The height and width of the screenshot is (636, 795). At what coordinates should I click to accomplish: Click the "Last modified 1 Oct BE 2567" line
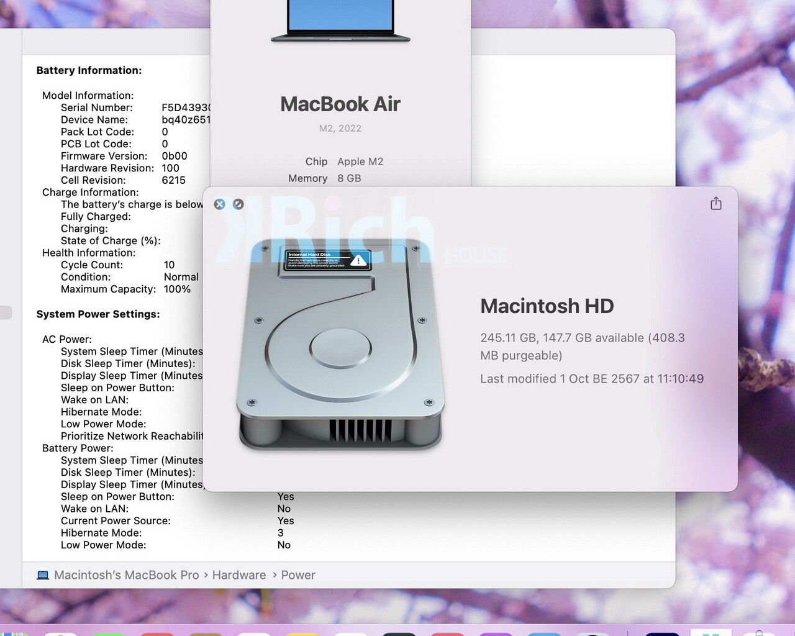pyautogui.click(x=592, y=379)
